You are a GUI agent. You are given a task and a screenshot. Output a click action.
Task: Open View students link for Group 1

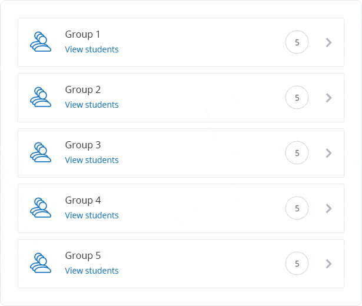92,49
